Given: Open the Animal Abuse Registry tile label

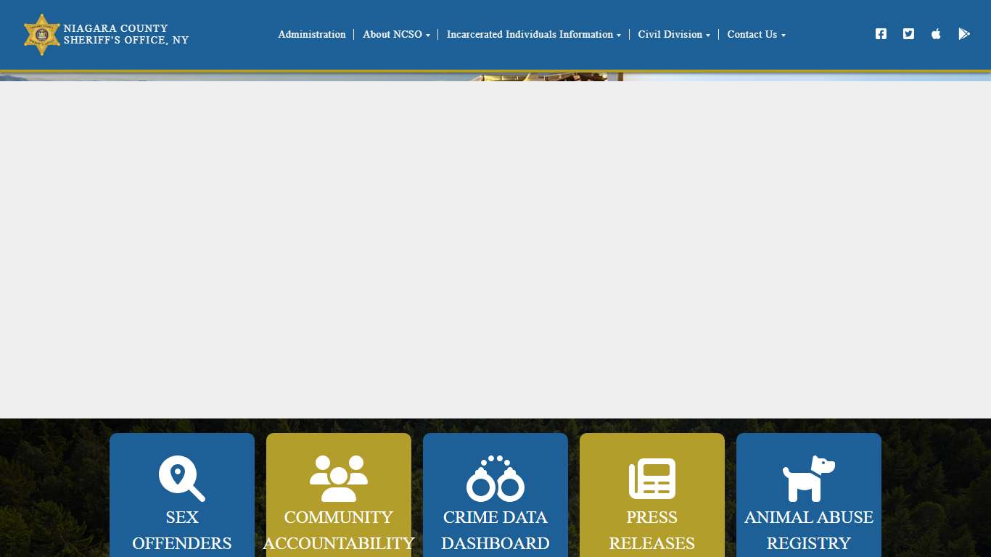Looking at the screenshot, I should [808, 530].
